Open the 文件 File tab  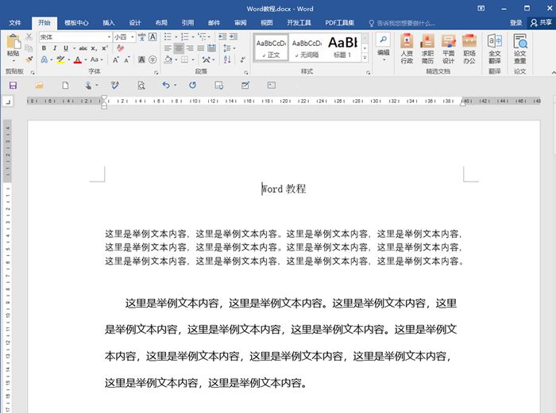[x=15, y=23]
